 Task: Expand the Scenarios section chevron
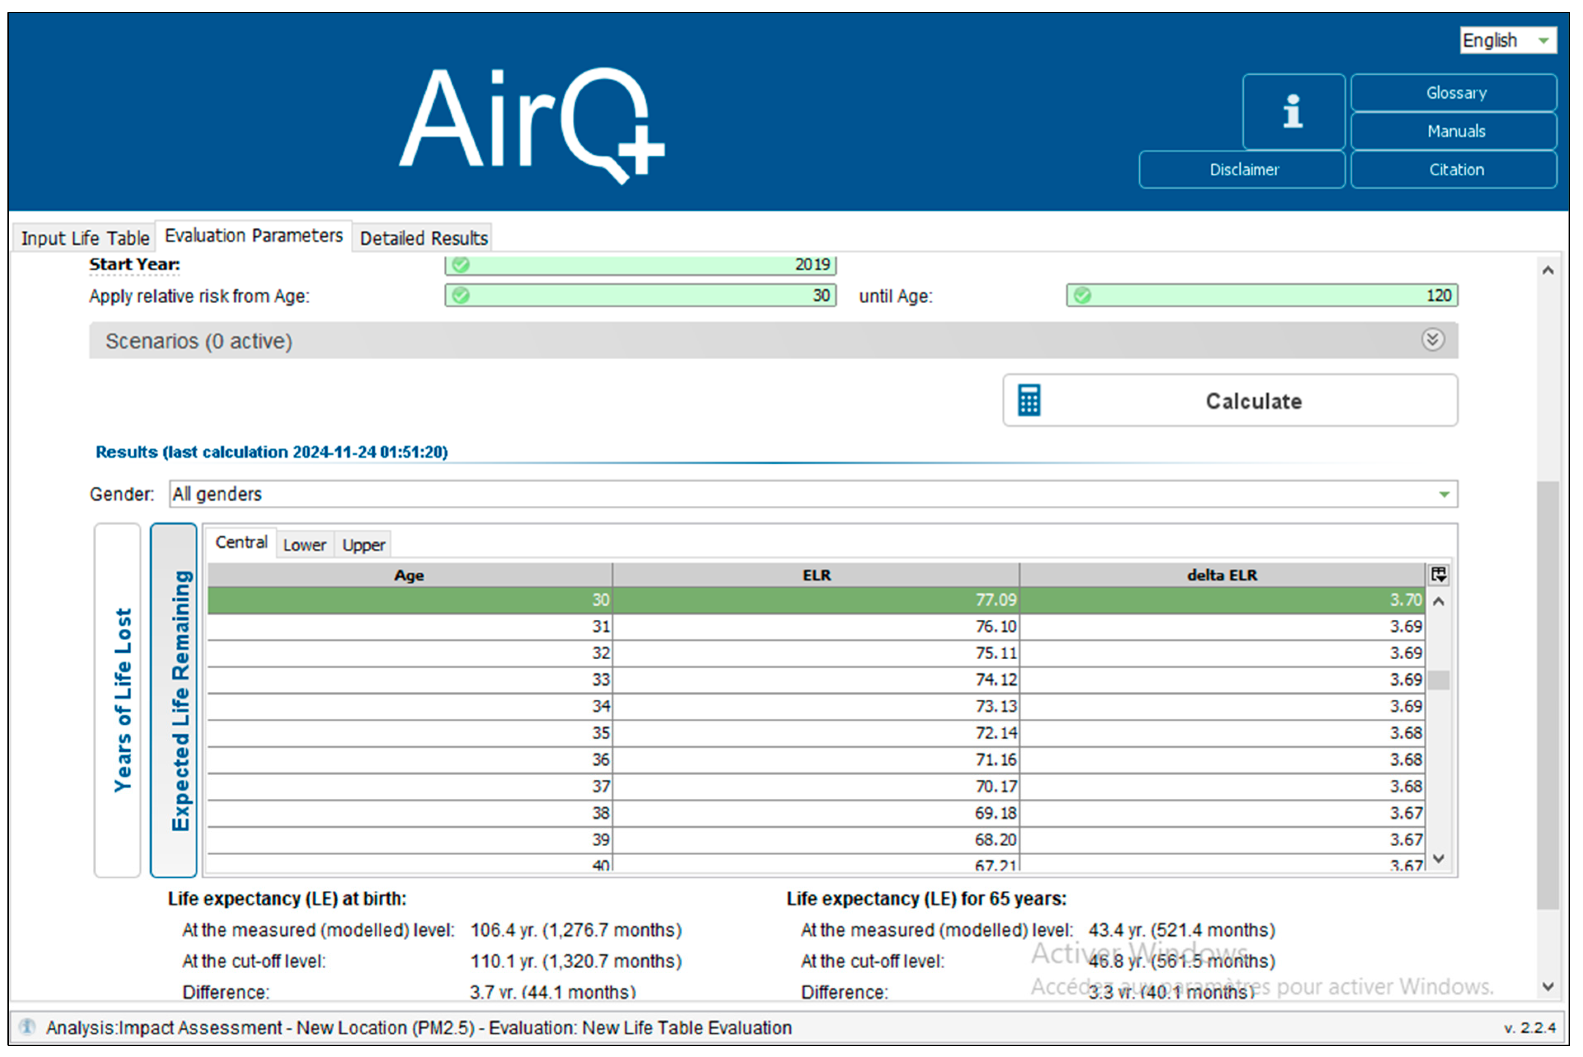pos(1433,340)
